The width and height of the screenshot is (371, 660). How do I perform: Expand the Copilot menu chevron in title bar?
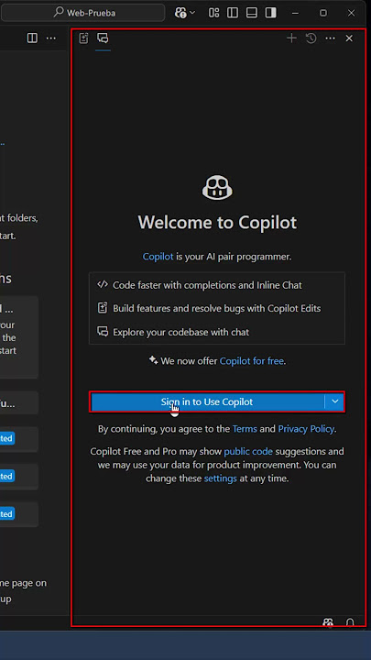pos(192,13)
